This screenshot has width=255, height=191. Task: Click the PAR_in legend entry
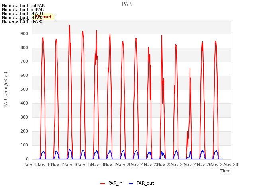click(x=112, y=183)
